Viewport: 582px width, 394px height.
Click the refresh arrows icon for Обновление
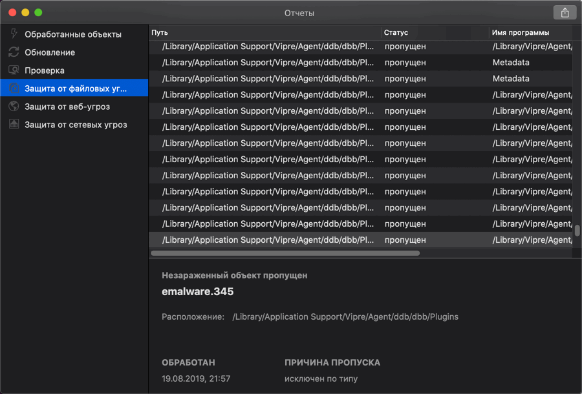click(x=14, y=52)
